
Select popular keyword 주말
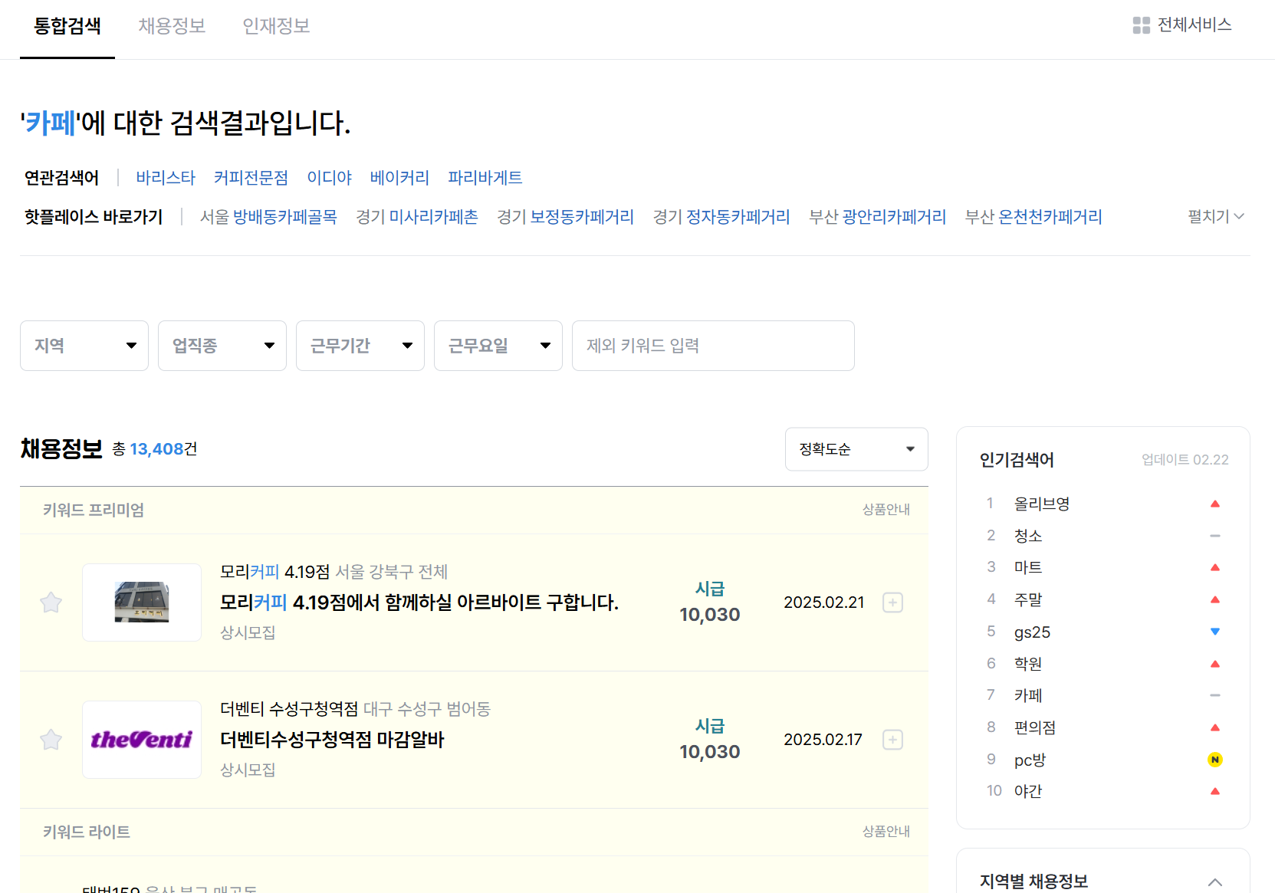click(1028, 599)
